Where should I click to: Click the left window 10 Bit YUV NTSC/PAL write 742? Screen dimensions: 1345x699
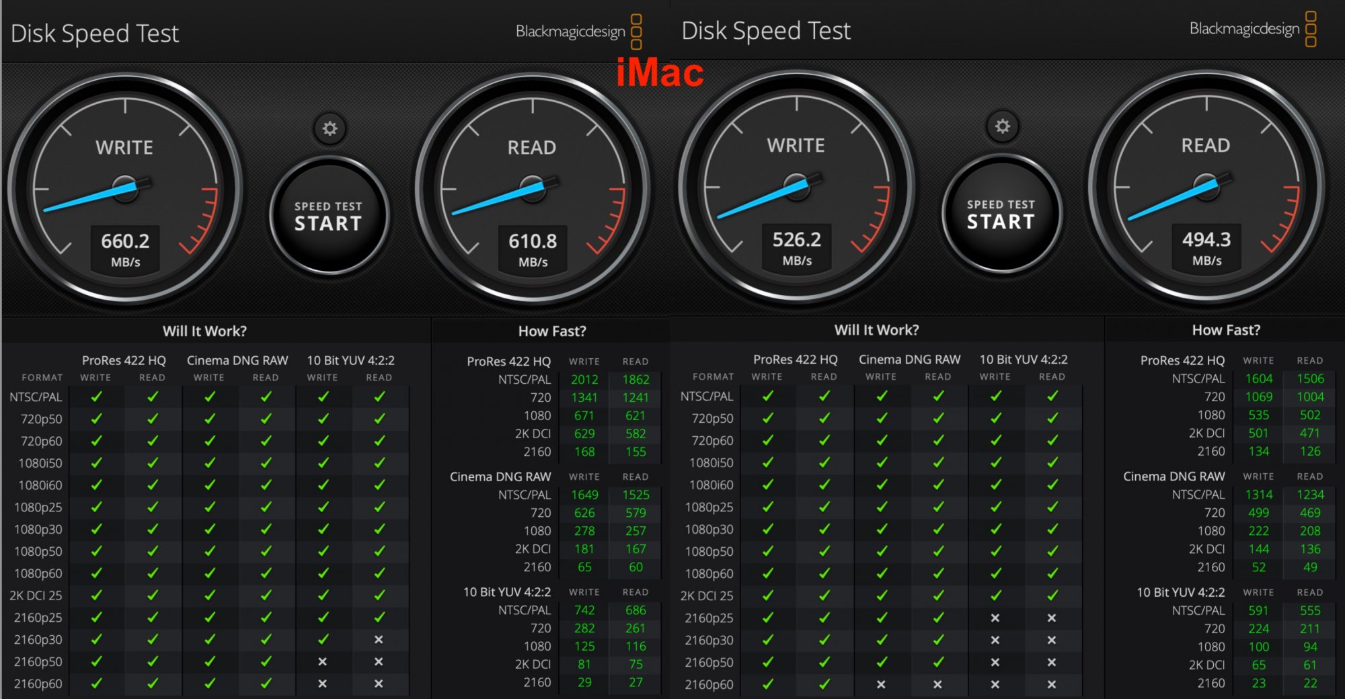(x=584, y=610)
